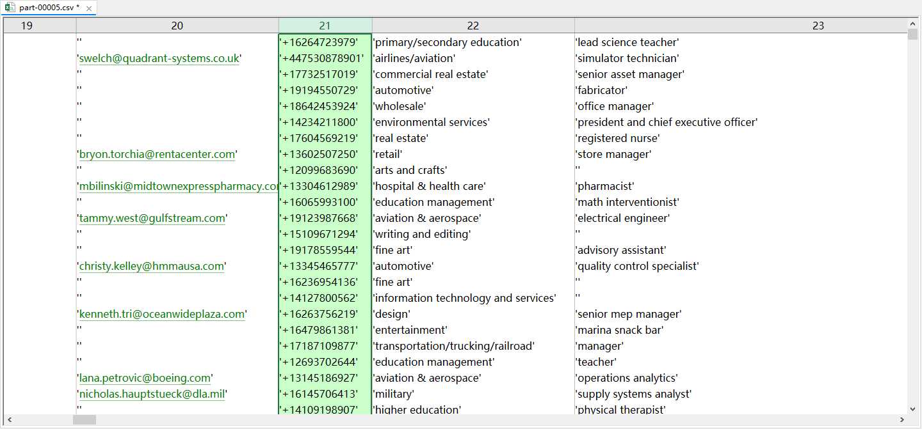Select cell '+12099683690'
Viewport: 922px width, 429px height.
pyautogui.click(x=325, y=170)
